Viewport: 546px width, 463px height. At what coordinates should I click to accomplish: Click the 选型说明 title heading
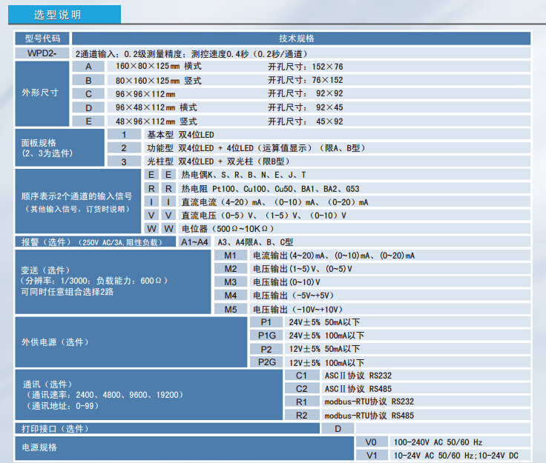pos(58,15)
